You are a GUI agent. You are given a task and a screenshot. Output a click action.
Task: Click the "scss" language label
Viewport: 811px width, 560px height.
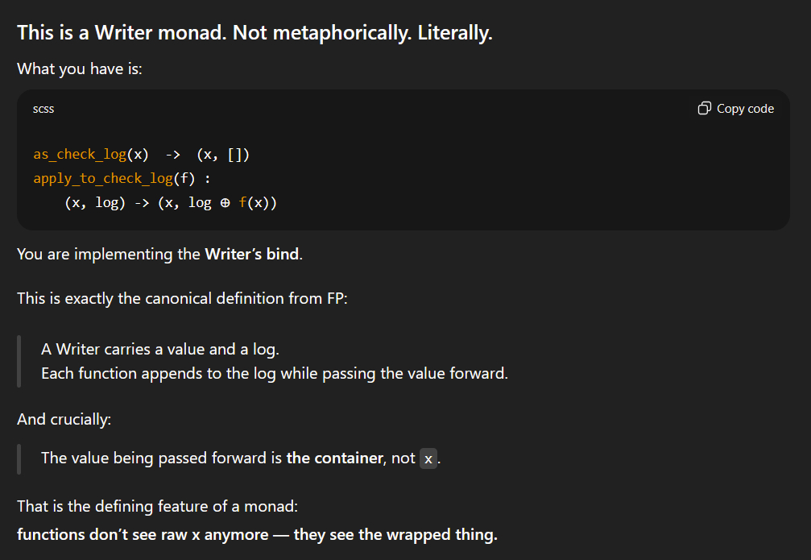tap(43, 109)
